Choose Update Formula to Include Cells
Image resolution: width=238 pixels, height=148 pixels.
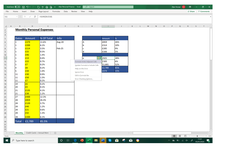tap(87, 65)
